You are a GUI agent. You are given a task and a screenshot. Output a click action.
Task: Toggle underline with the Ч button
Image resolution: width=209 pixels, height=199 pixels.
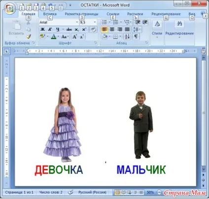click(x=58, y=30)
